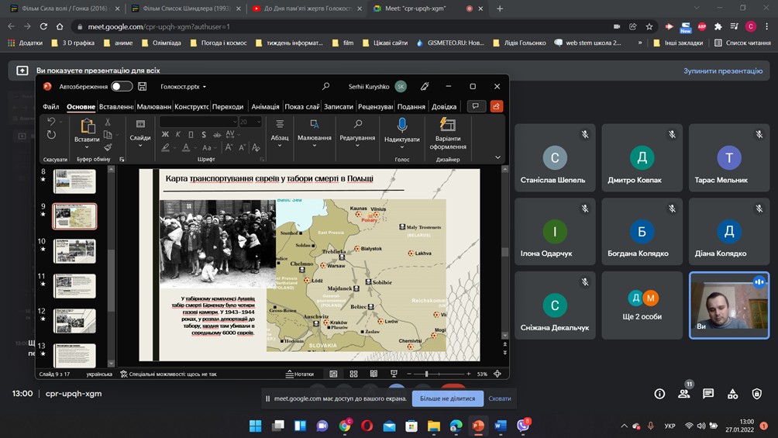
Task: Toggle underline П formatting
Action: pos(191,135)
